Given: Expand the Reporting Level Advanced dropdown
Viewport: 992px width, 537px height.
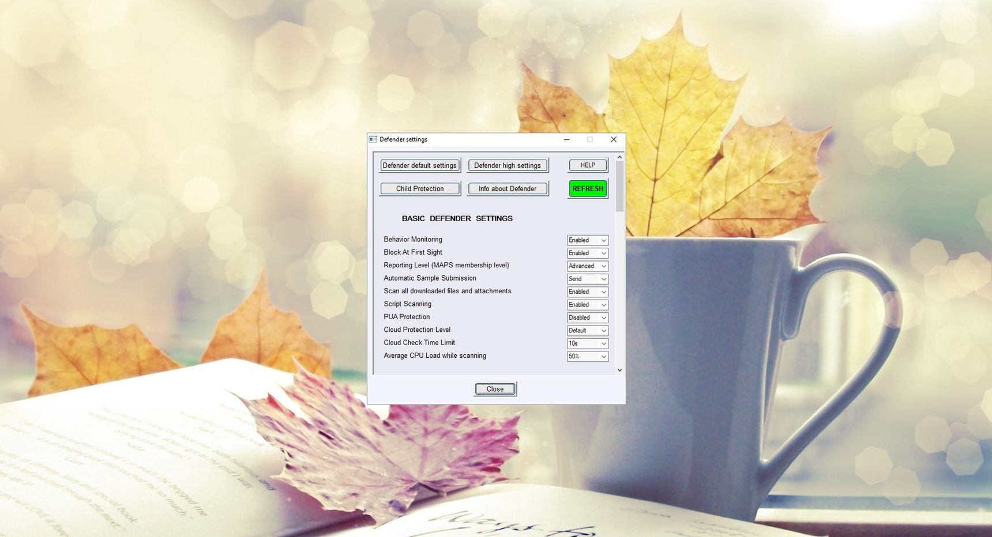Looking at the screenshot, I should pyautogui.click(x=587, y=266).
